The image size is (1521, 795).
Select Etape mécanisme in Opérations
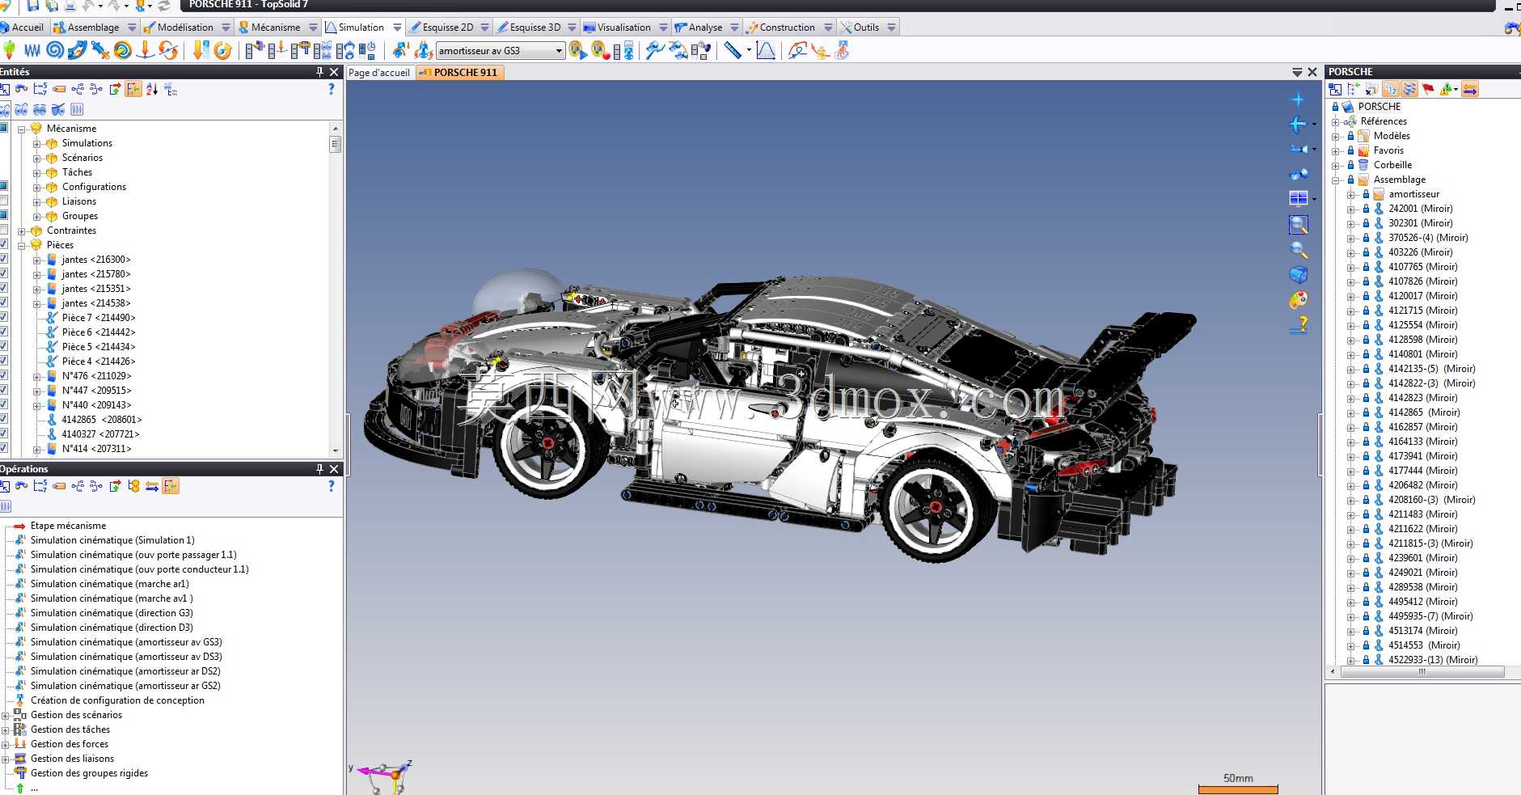(68, 526)
